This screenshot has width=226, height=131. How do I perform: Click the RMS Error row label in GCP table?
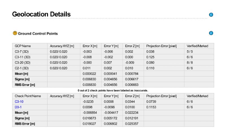click(25, 85)
